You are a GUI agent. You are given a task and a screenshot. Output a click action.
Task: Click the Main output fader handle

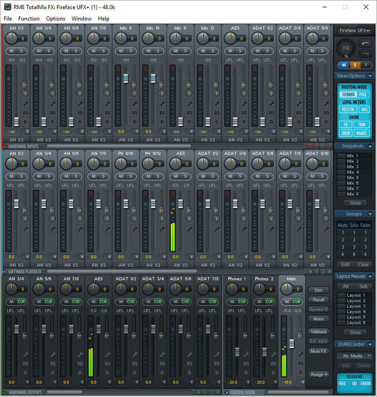coord(292,343)
